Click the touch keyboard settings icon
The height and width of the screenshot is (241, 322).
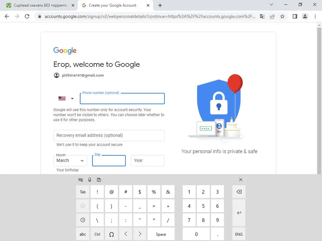(80, 180)
